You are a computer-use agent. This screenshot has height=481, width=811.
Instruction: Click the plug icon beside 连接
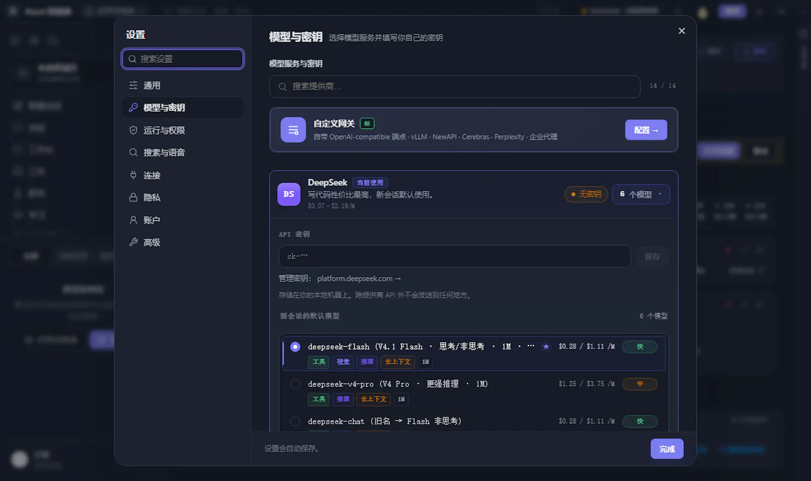(133, 175)
